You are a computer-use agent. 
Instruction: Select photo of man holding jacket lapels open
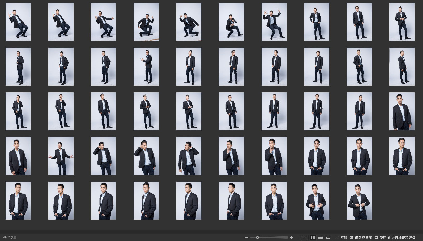[x=317, y=201]
